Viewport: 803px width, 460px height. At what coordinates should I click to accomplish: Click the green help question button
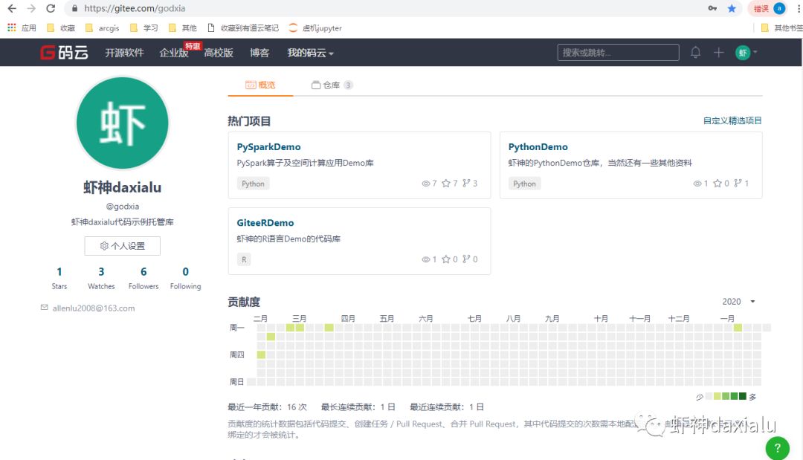778,447
